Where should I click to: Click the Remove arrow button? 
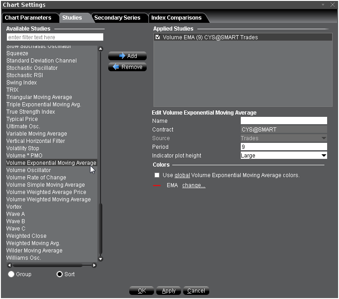127,67
